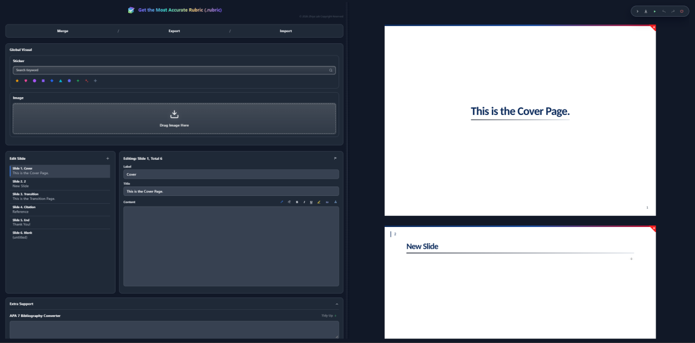Select Slide 5. End in list
Viewport: 695px width, 343px height.
coord(60,222)
